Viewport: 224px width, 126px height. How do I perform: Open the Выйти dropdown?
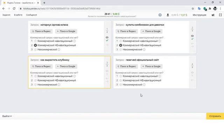click(x=7, y=116)
